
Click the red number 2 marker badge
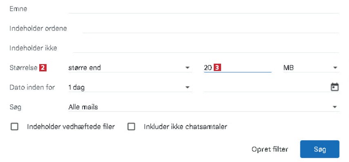coord(43,68)
